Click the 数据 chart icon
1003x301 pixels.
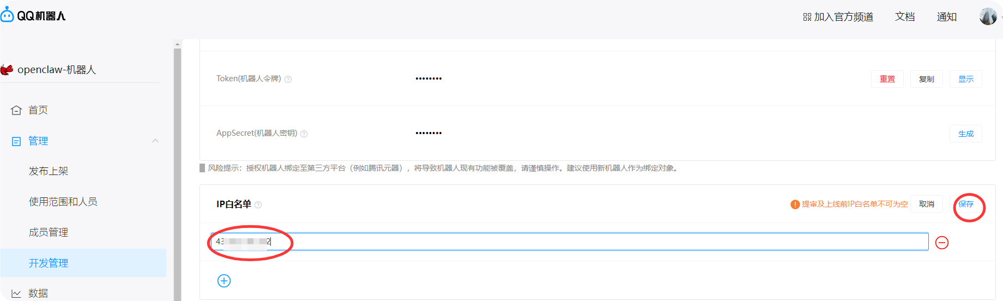pos(16,293)
